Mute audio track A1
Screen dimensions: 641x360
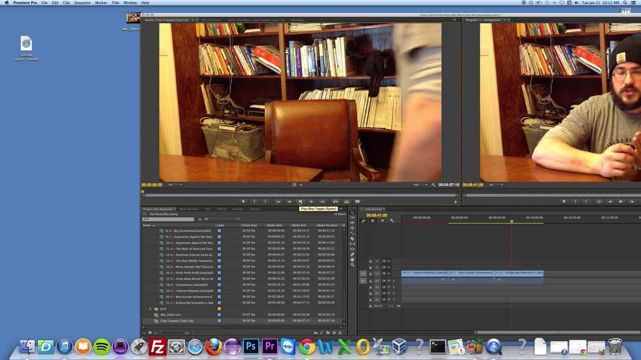pyautogui.click(x=389, y=280)
